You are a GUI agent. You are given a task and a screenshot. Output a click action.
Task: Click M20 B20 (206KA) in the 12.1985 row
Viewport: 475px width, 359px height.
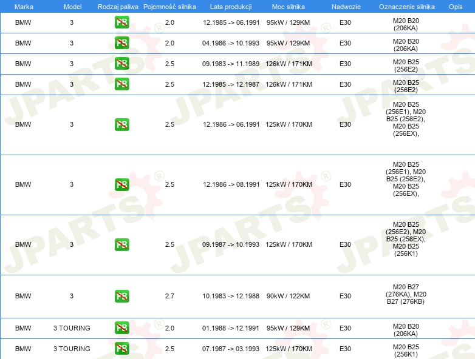coord(406,24)
